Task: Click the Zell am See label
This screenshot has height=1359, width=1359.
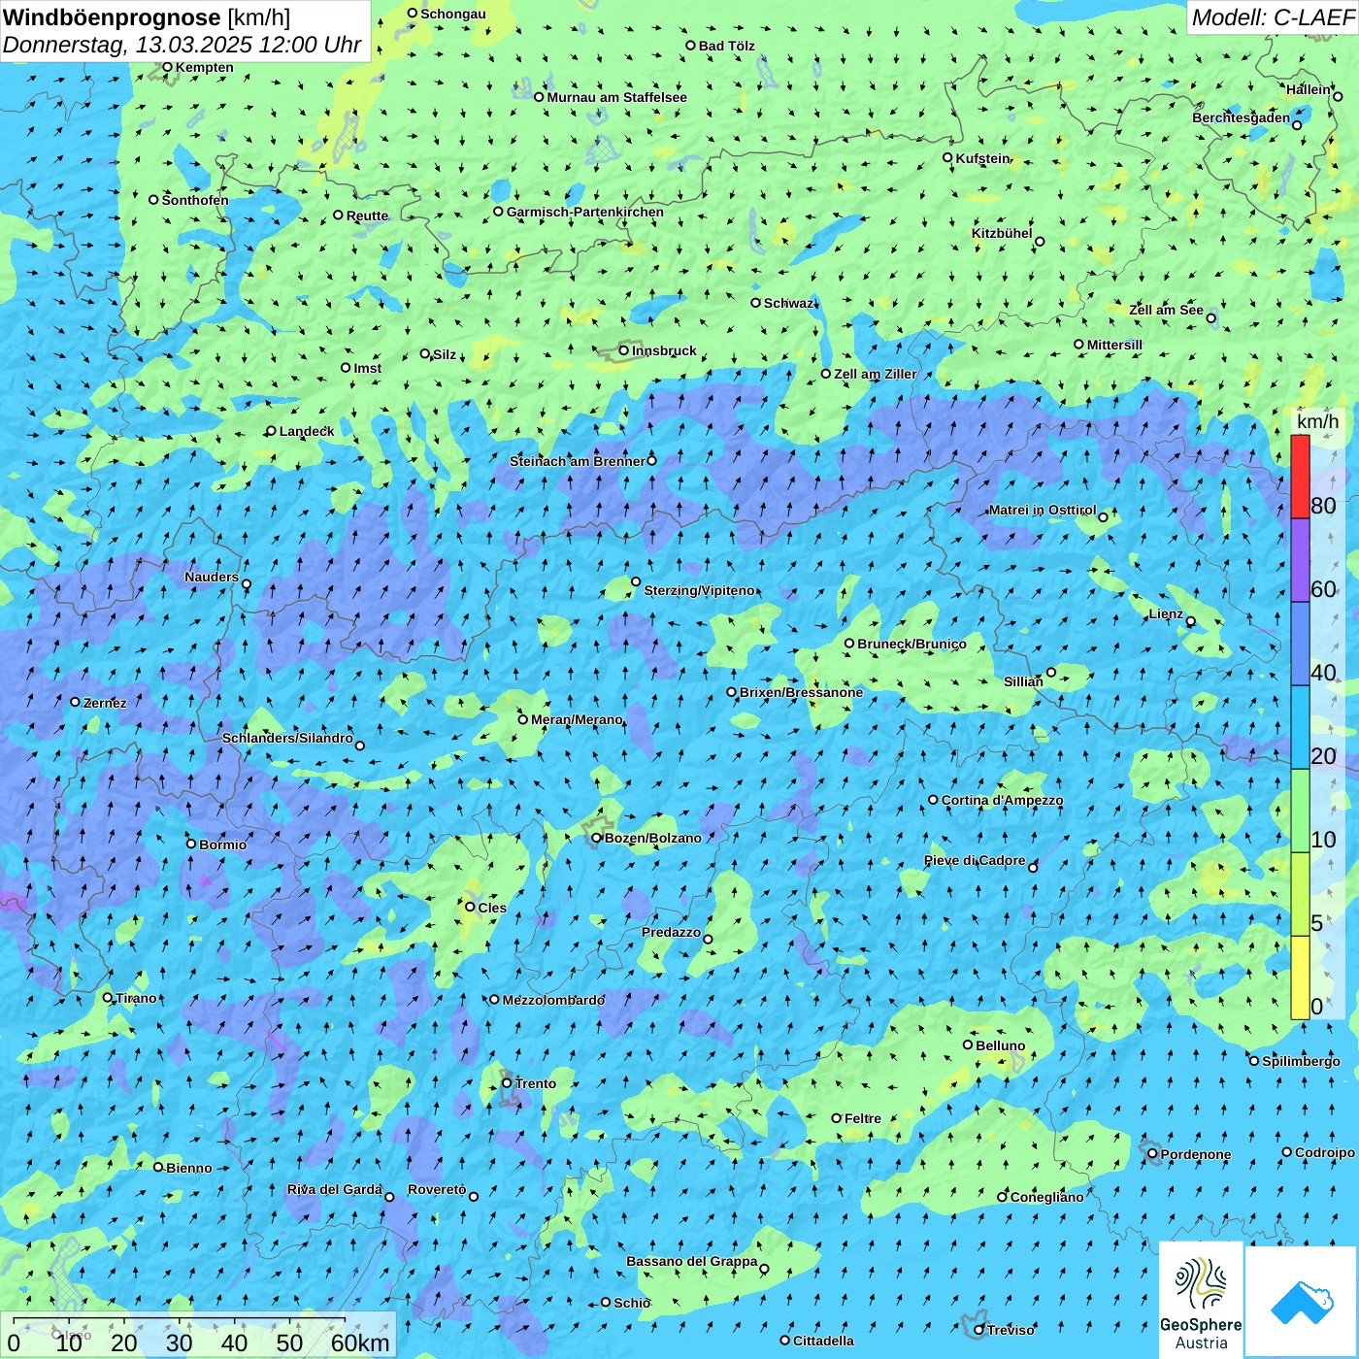Action: pos(1166,310)
